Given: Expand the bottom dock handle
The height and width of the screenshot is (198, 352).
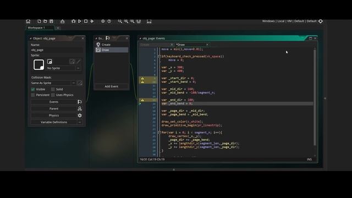Looking at the screenshot, I should [174, 170].
